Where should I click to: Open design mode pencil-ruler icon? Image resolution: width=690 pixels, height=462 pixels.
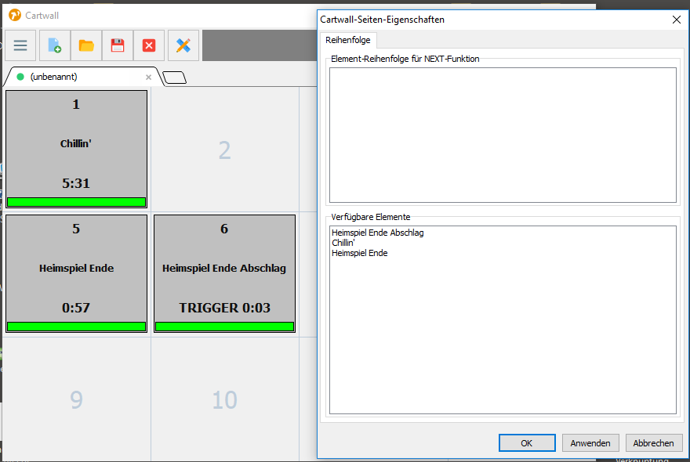(183, 45)
